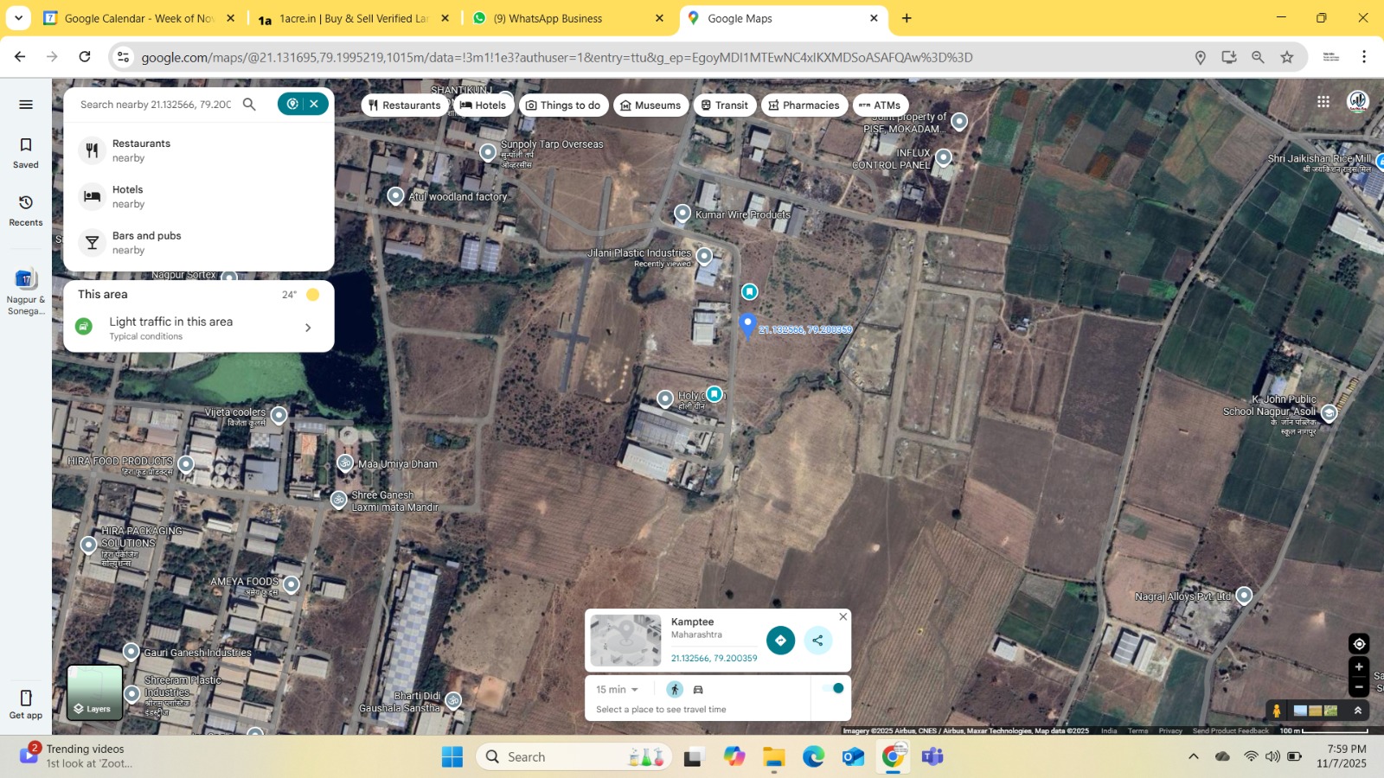Keep walking travel mode selected

click(x=674, y=689)
